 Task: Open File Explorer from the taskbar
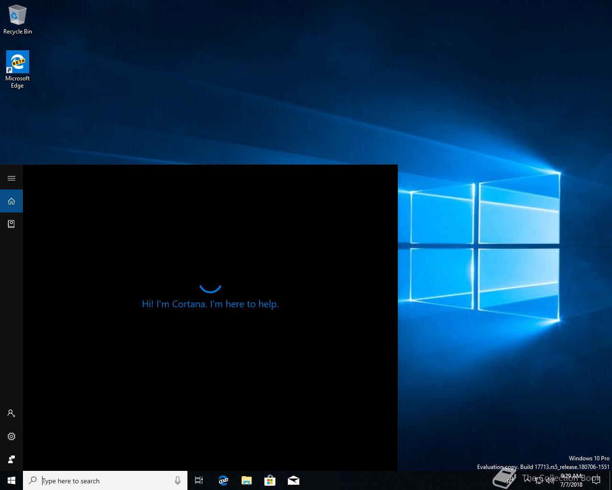[x=246, y=480]
